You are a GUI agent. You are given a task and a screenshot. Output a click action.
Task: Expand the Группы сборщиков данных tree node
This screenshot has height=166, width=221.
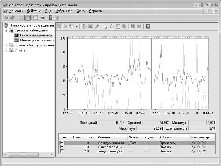click(x=7, y=45)
